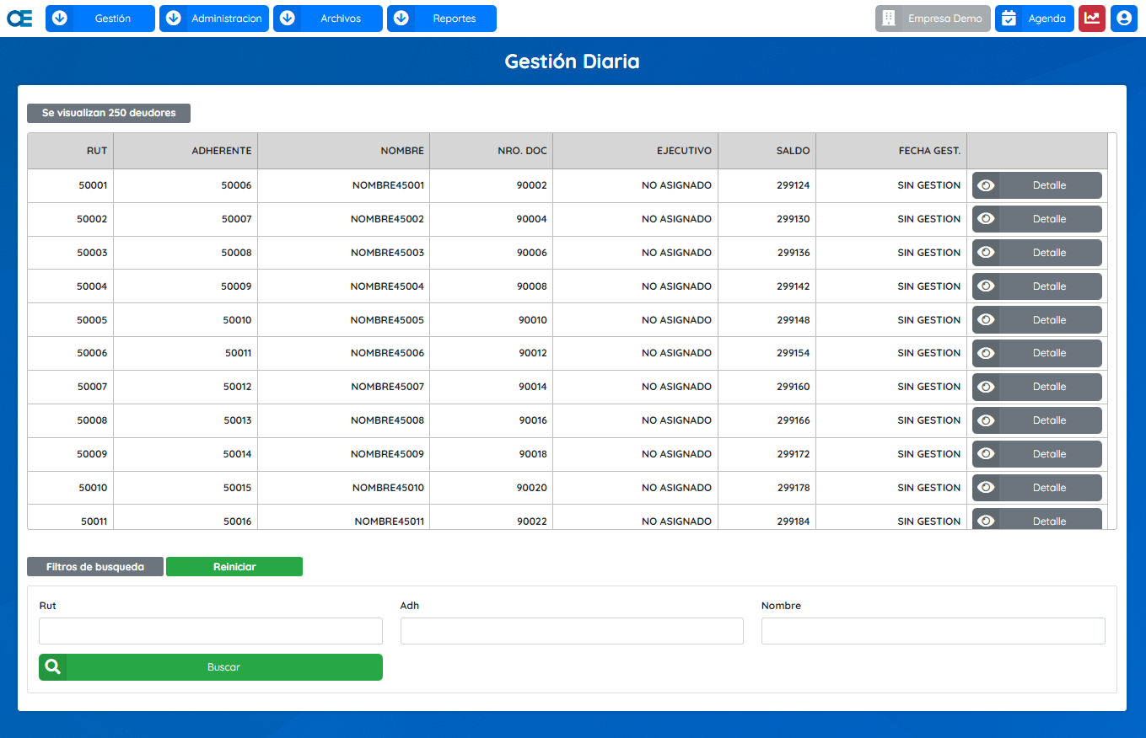Click the magnifier icon on Buscar
Screen dimensions: 1146x738
pyautogui.click(x=53, y=667)
